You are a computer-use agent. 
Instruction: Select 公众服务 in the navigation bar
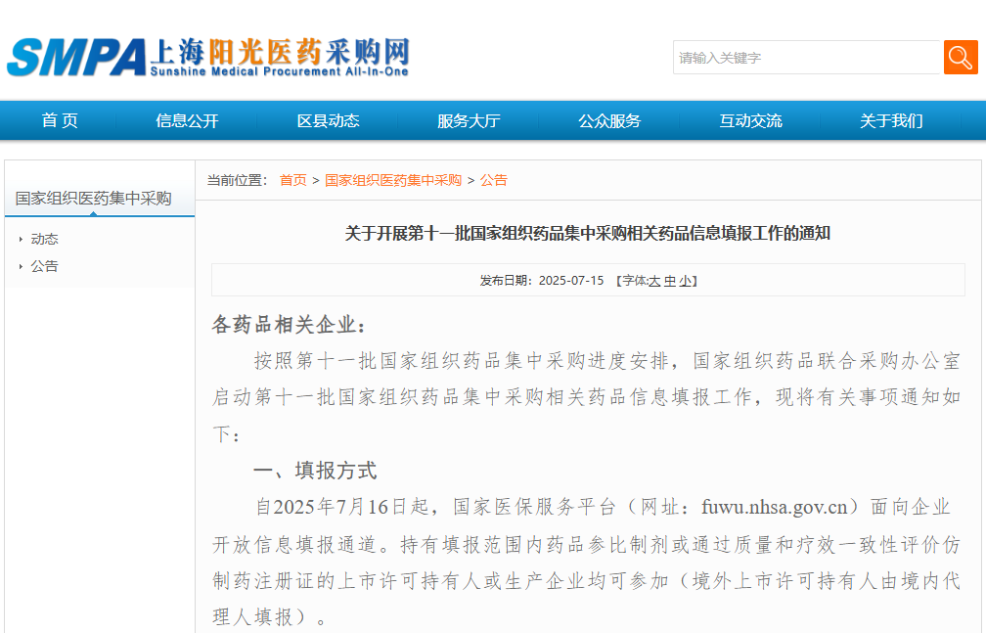click(x=609, y=120)
